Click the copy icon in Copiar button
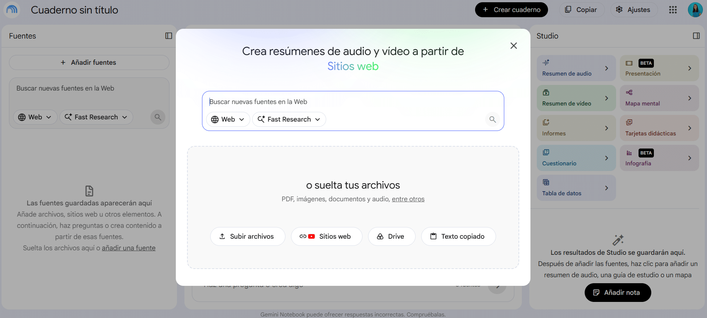The width and height of the screenshot is (707, 318). coord(568,9)
